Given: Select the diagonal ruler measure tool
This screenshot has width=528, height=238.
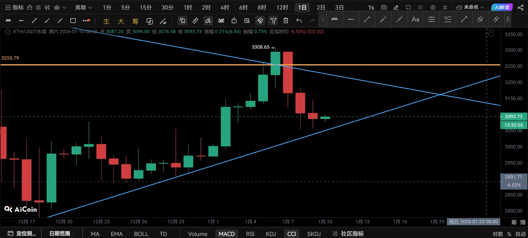Looking at the screenshot, I should [195, 20].
